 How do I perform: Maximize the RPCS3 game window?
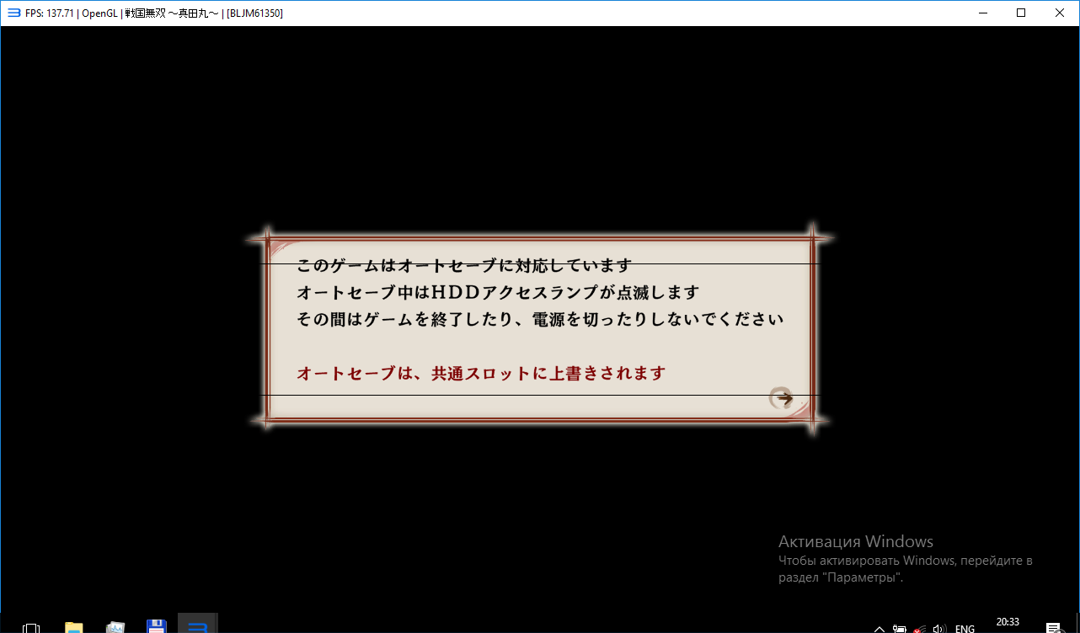tap(1021, 13)
